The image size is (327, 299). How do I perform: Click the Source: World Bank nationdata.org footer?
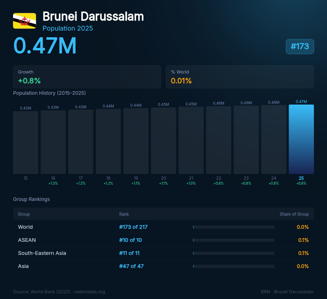[59, 292]
